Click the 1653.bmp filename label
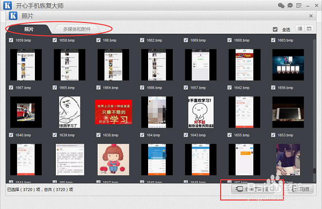The height and width of the screenshot is (209, 322). (x=286, y=135)
